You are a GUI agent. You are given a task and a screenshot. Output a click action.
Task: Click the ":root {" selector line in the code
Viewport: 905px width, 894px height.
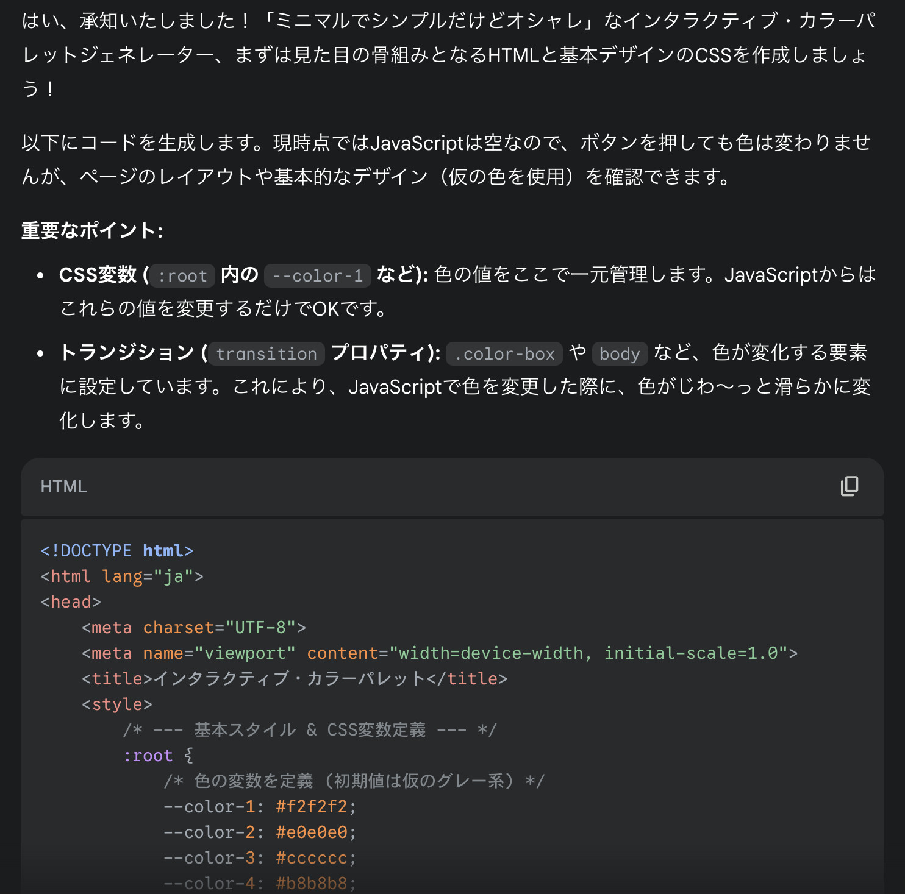tap(158, 756)
